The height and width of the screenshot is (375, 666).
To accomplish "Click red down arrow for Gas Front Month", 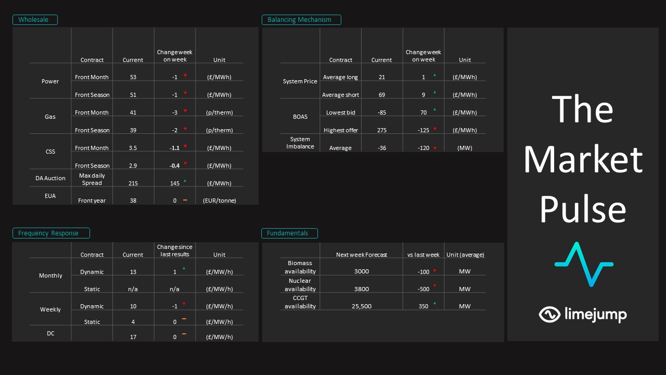I will 185,111.
